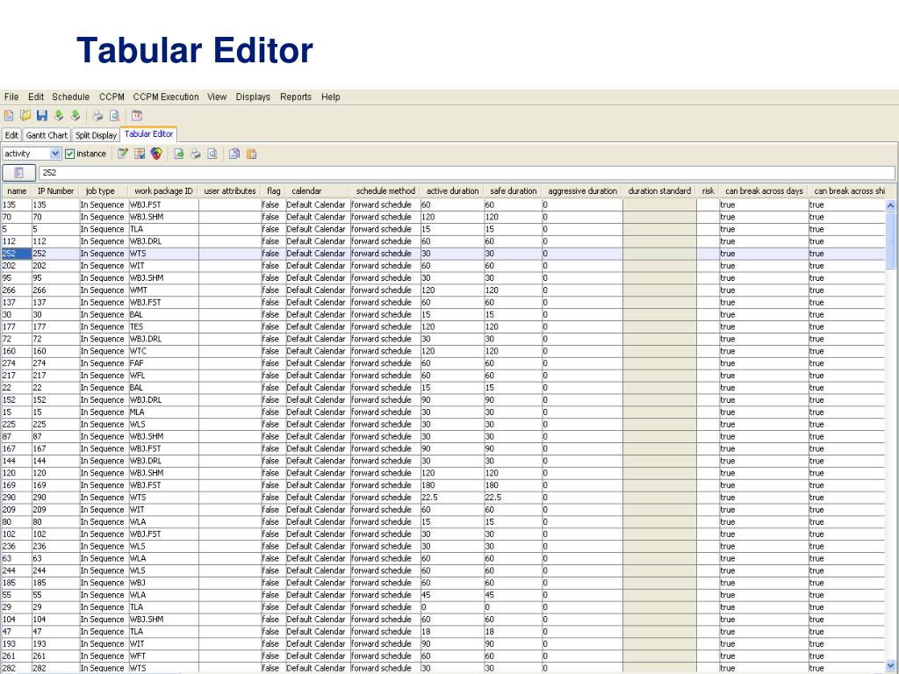Click the vertical scrollbar thumb

(890, 240)
